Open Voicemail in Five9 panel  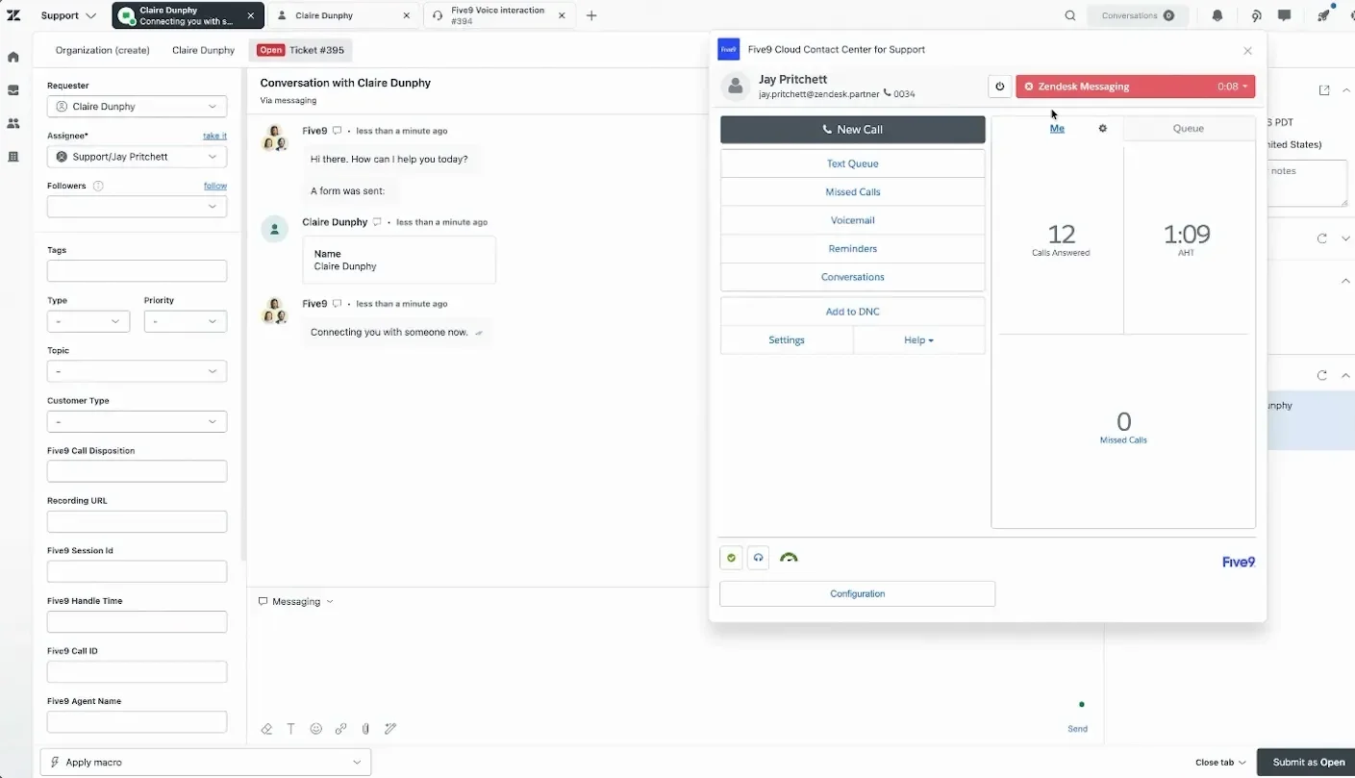pyautogui.click(x=853, y=220)
